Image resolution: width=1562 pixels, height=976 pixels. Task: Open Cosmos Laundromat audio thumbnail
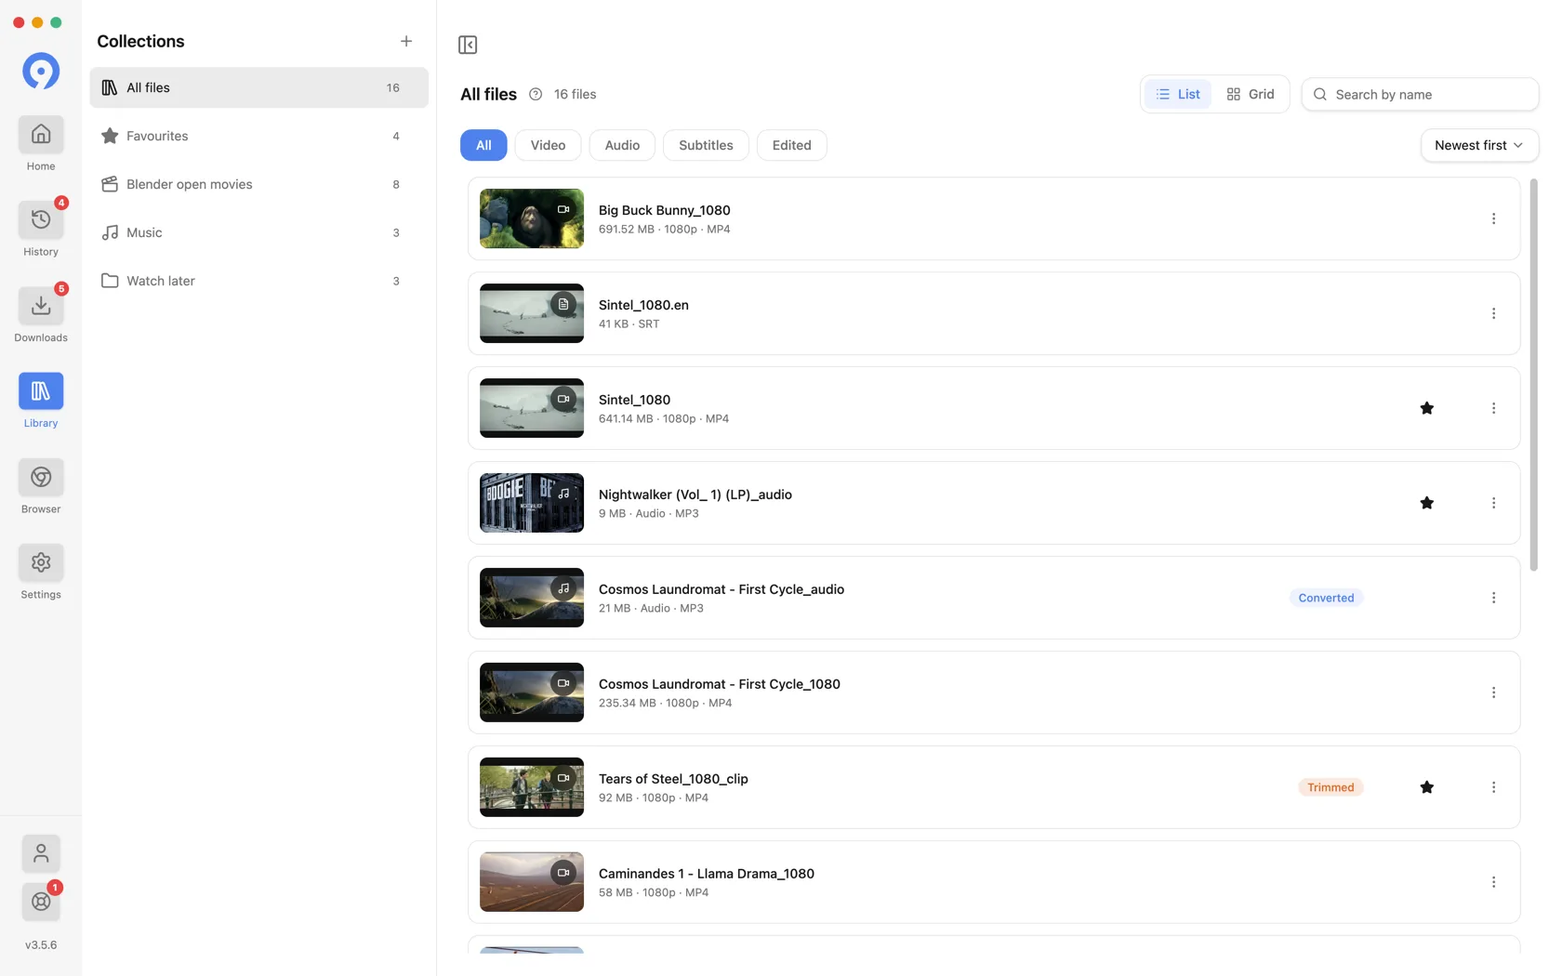pos(532,598)
